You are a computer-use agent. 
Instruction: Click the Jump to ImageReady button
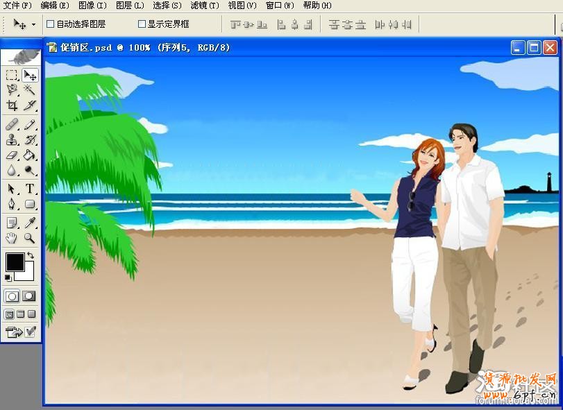click(12, 332)
